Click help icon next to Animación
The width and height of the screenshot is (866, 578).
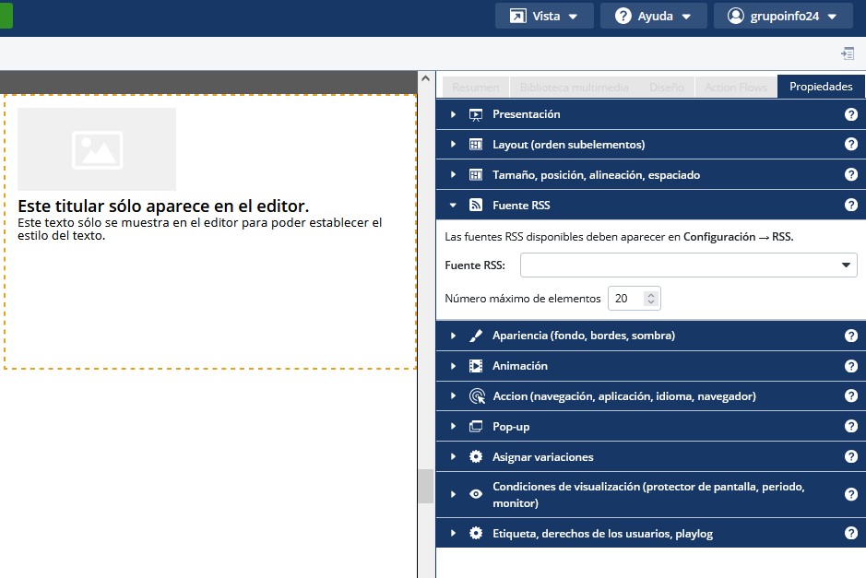coord(851,366)
